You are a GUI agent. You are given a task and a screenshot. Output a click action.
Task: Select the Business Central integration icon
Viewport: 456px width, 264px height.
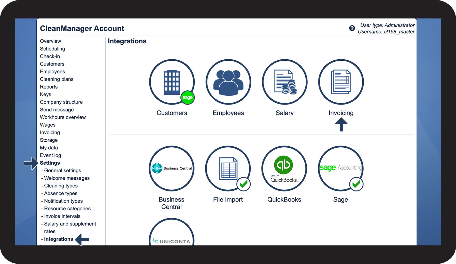click(172, 169)
